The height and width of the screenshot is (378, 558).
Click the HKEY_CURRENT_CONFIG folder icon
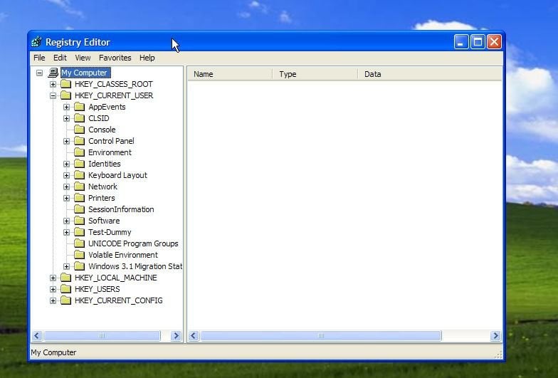point(65,300)
